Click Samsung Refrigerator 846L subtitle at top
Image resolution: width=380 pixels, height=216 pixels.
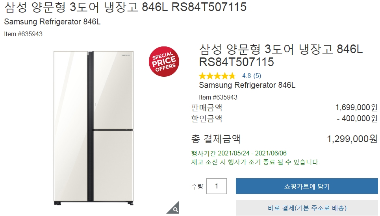52,22
